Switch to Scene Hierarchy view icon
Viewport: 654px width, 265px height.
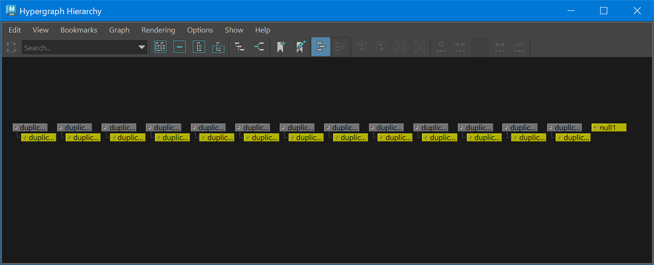coord(240,47)
